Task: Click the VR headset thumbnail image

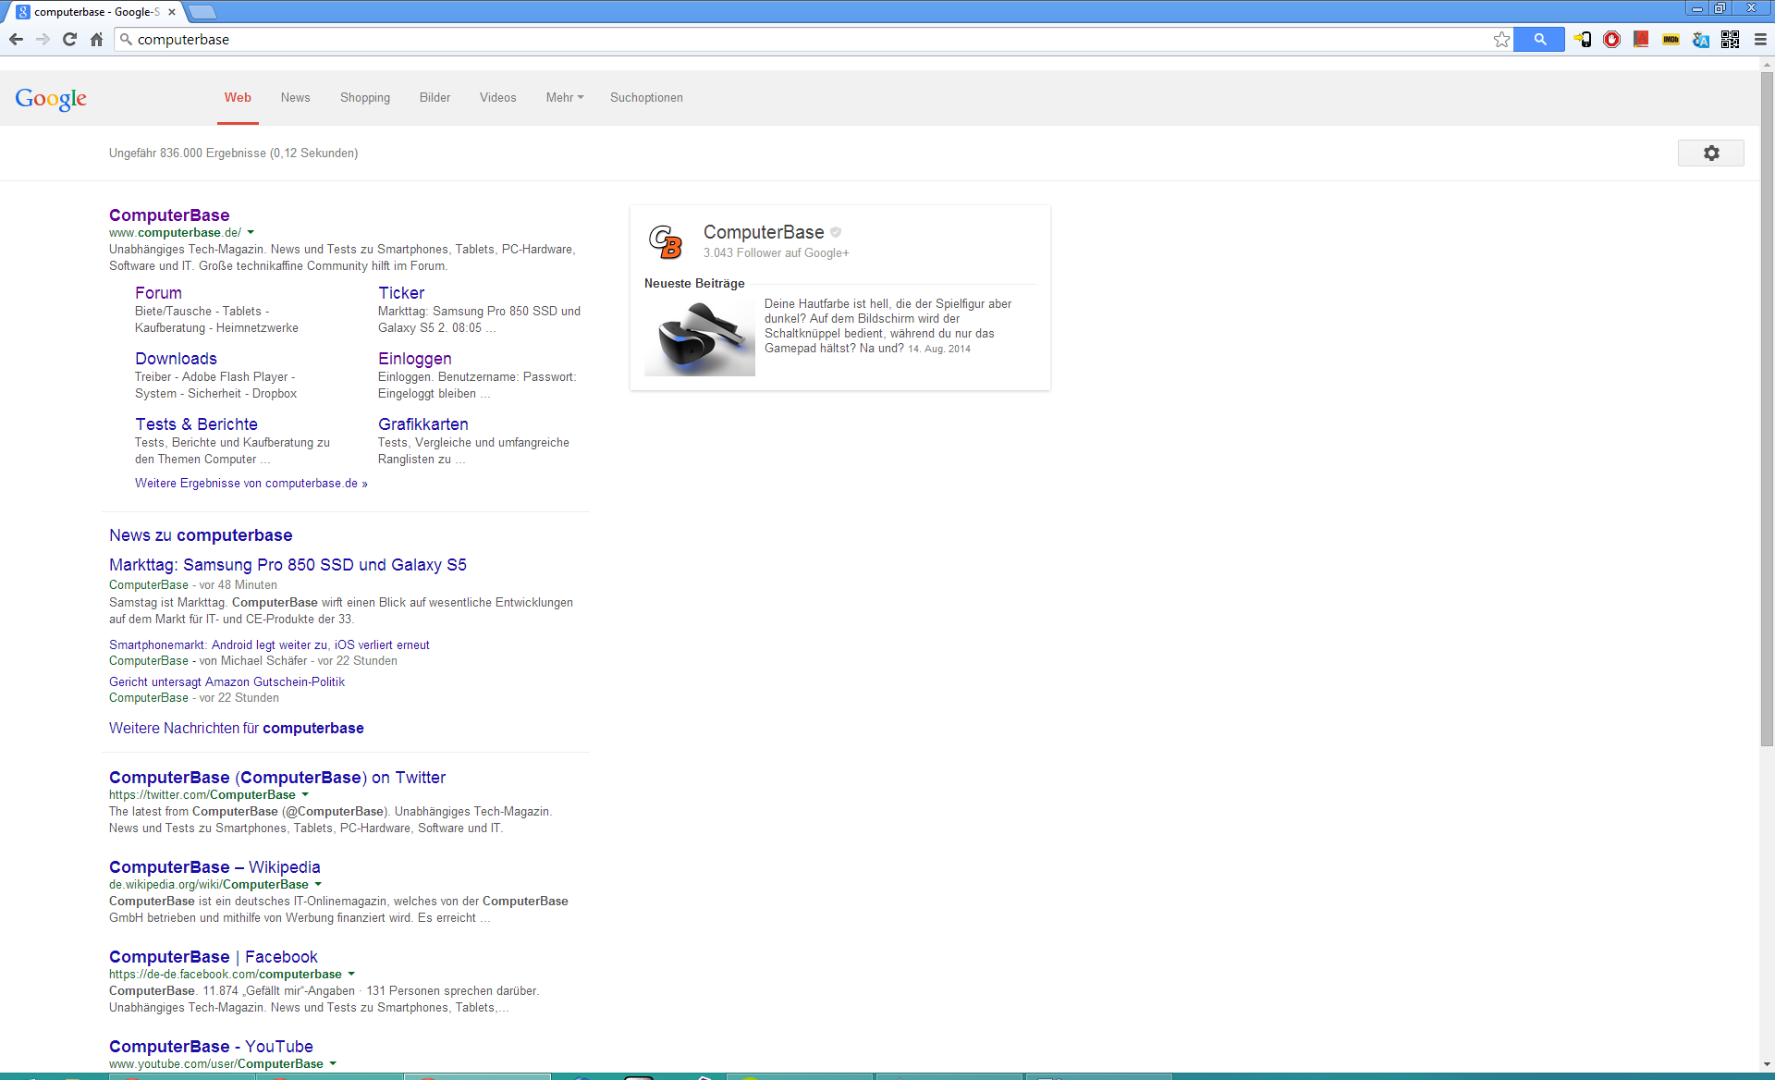Action: [700, 337]
